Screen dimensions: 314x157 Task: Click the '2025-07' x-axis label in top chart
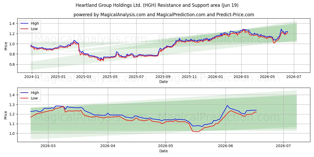(136, 77)
